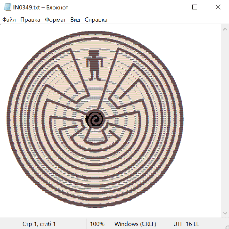This screenshot has width=229, height=229.
Task: Open the Файл menu
Action: (x=9, y=20)
